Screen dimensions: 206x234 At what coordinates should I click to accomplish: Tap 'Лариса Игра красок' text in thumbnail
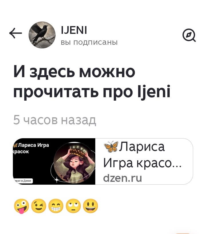click(x=31, y=148)
